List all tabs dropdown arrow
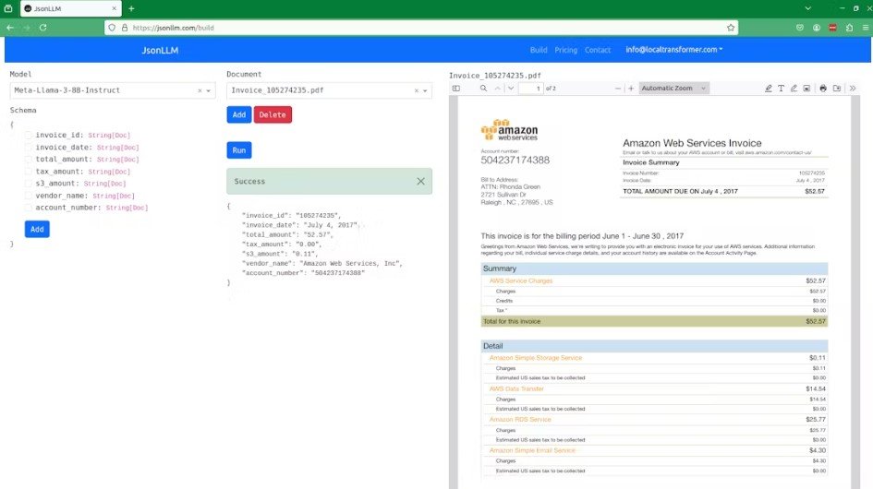This screenshot has width=873, height=489. [x=807, y=8]
